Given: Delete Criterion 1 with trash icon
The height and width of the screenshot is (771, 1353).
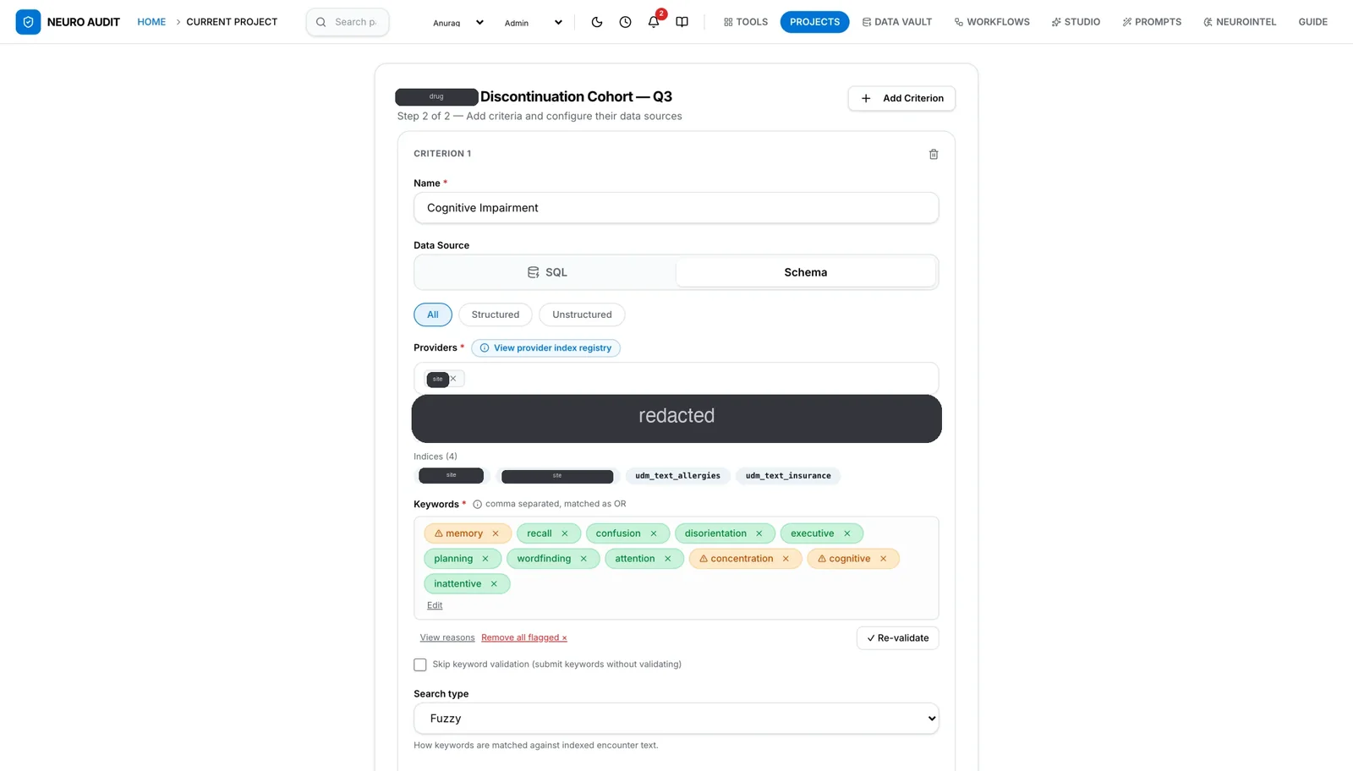Looking at the screenshot, I should 934,154.
